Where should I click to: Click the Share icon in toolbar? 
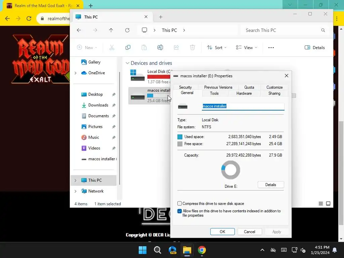coord(176,47)
